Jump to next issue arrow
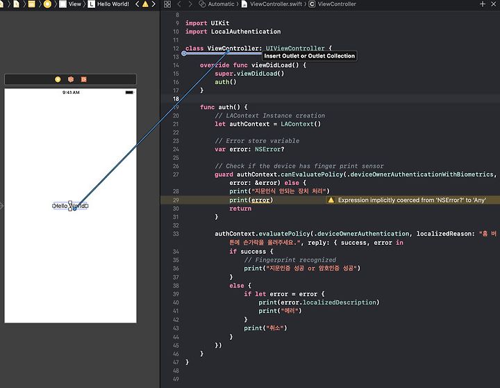The width and height of the screenshot is (500, 388). (x=153, y=4)
